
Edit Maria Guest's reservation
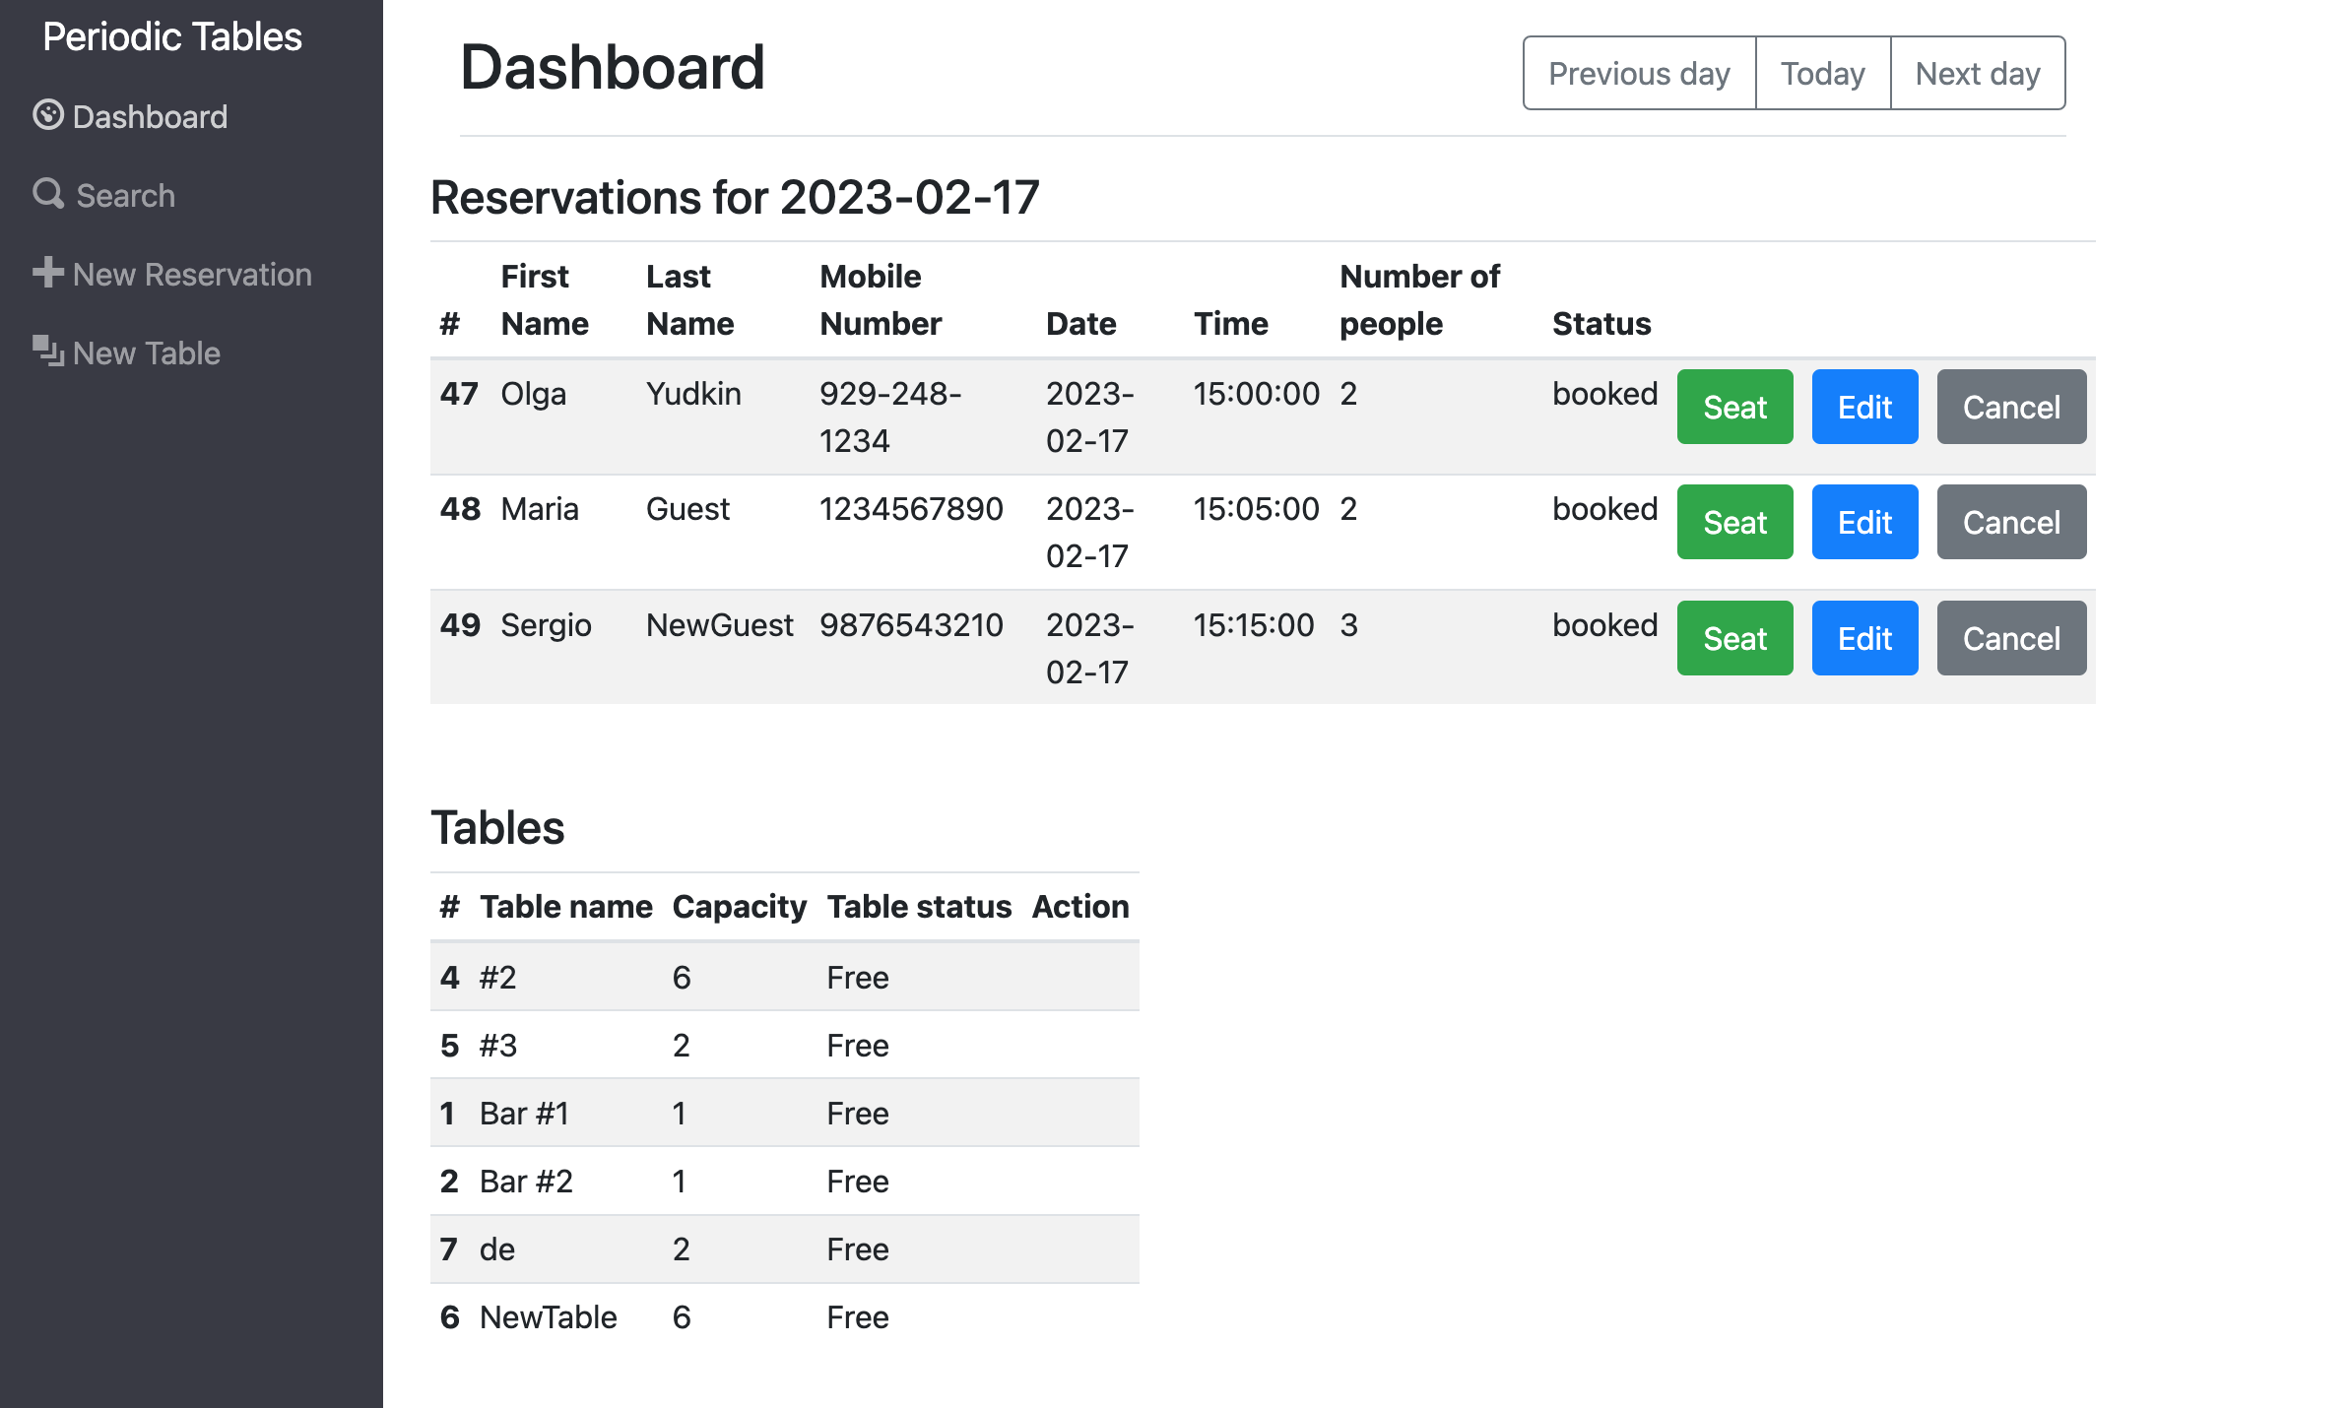1863,522
